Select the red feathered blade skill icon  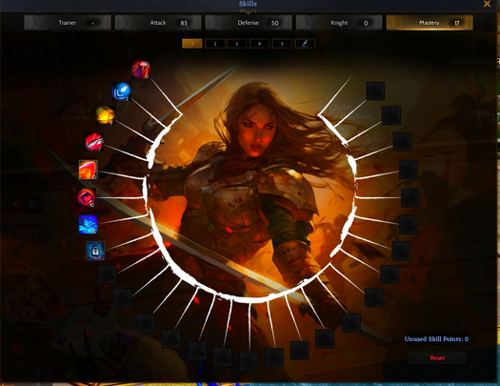point(94,142)
